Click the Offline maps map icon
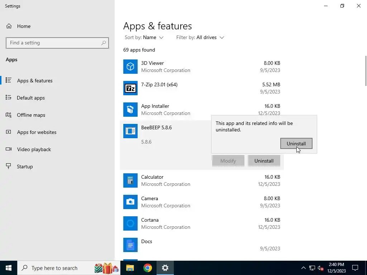This screenshot has width=367, height=275. (x=9, y=115)
